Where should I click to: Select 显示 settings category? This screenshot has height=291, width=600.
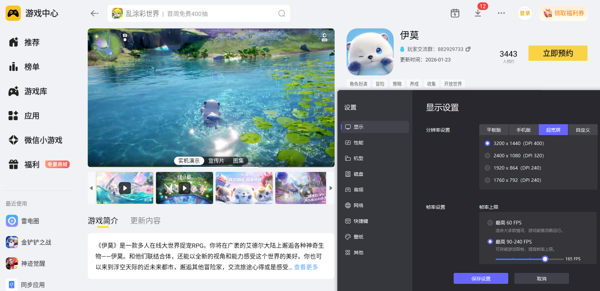click(x=375, y=127)
